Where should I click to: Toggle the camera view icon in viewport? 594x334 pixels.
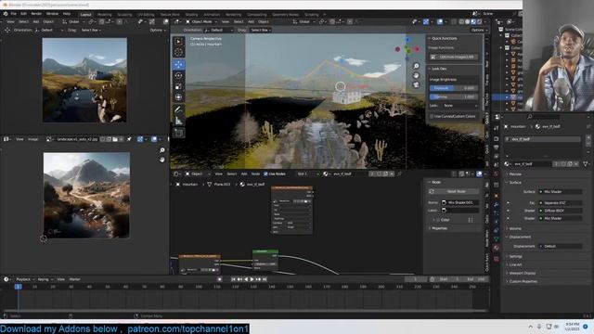pyautogui.click(x=416, y=84)
